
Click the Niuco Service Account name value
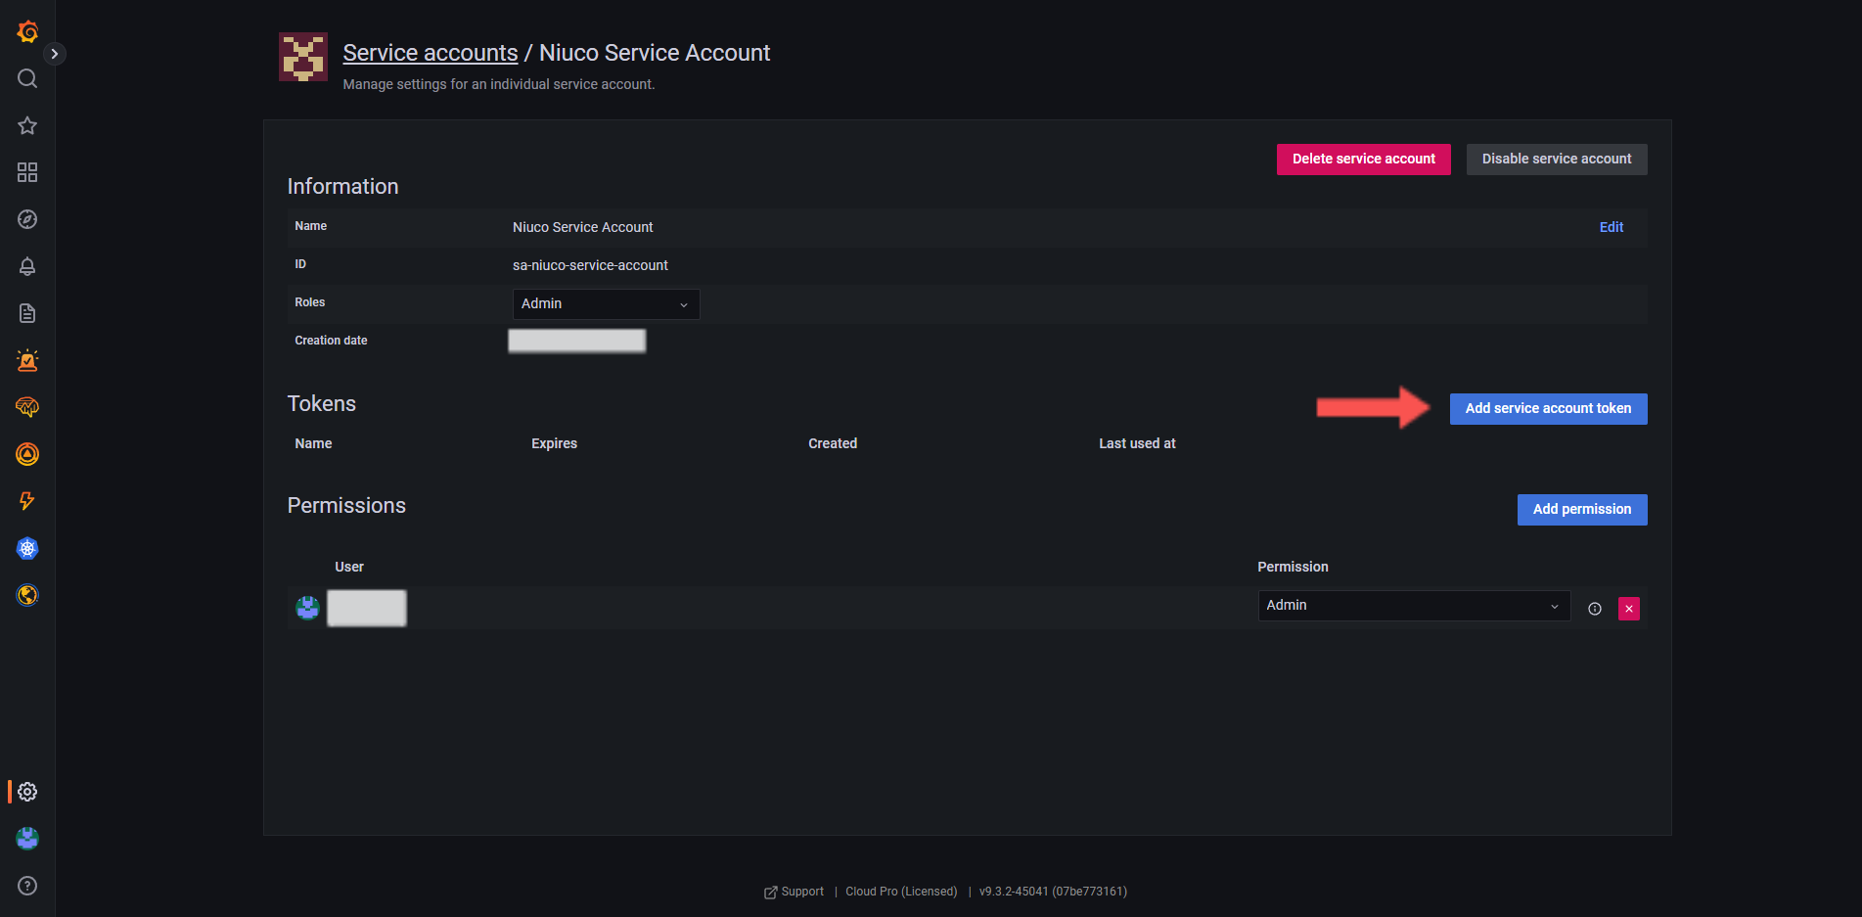coord(582,227)
